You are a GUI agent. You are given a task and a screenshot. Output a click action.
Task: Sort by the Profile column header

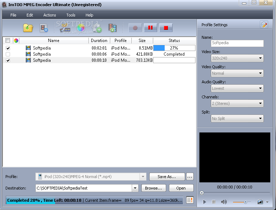[x=121, y=41]
